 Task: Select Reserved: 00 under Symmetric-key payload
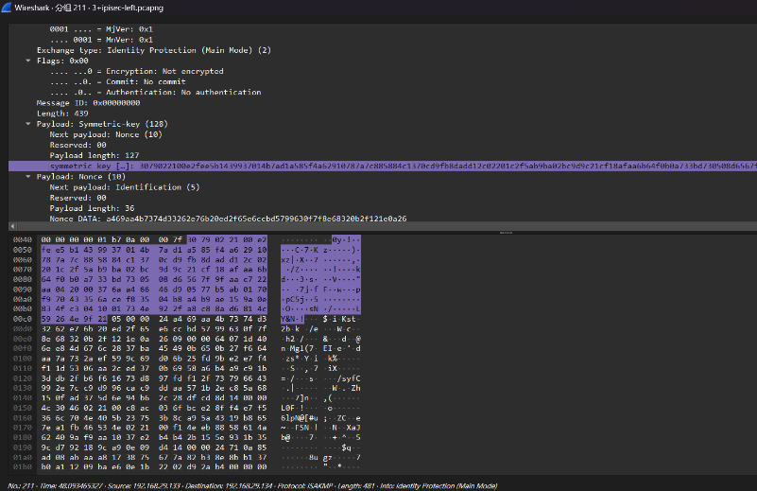pyautogui.click(x=77, y=145)
